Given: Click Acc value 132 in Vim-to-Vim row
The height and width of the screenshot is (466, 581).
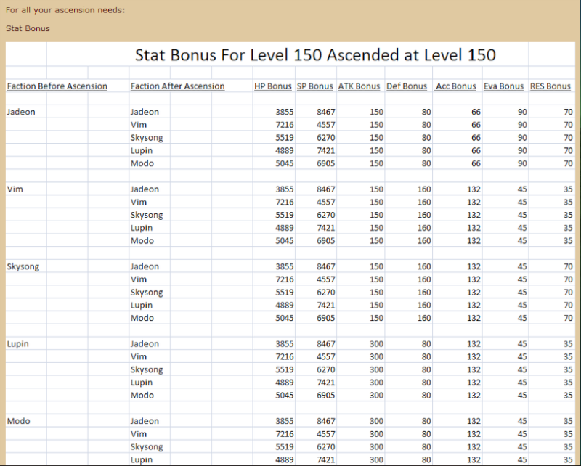Looking at the screenshot, I should [x=474, y=203].
